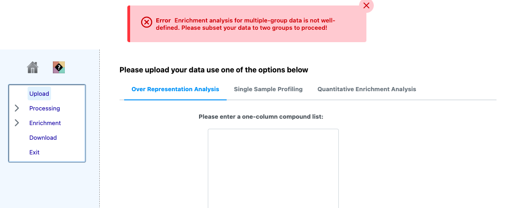The height and width of the screenshot is (208, 508).
Task: Go to the home page icon
Action: pos(33,67)
